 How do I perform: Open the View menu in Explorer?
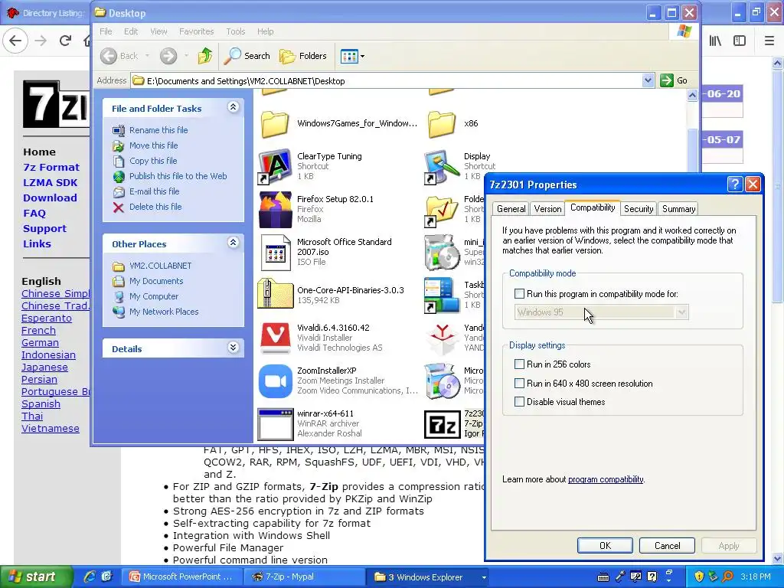pos(158,31)
